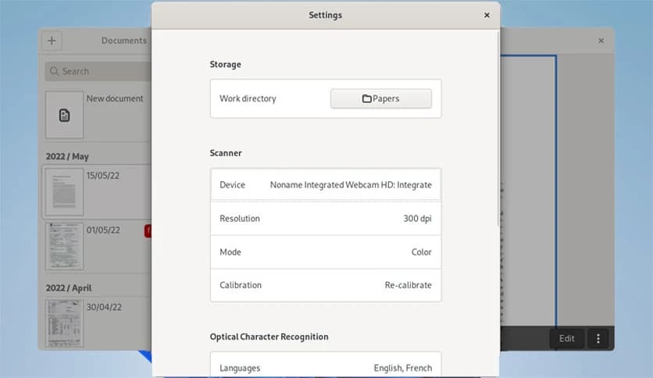
Task: Close the Settings dialog
Action: (487, 16)
